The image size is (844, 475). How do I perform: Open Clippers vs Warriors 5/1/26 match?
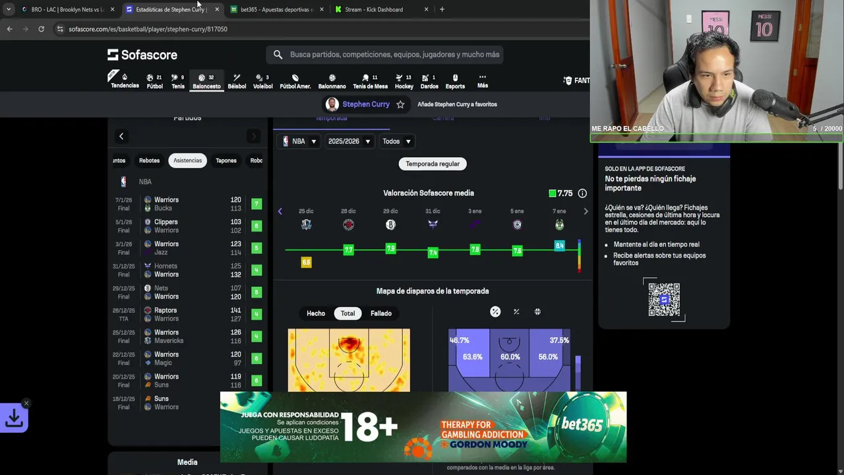(x=188, y=226)
